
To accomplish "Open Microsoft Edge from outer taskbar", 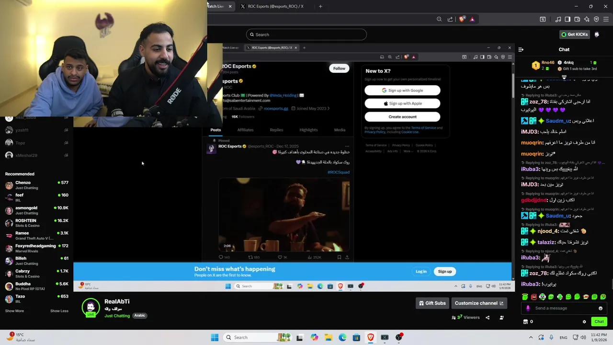I will (342, 337).
